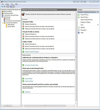Viewport: 100px width, 110px height.
Task: Collapse the Windows Firewall with Advance... actions header
Action: [98, 12]
